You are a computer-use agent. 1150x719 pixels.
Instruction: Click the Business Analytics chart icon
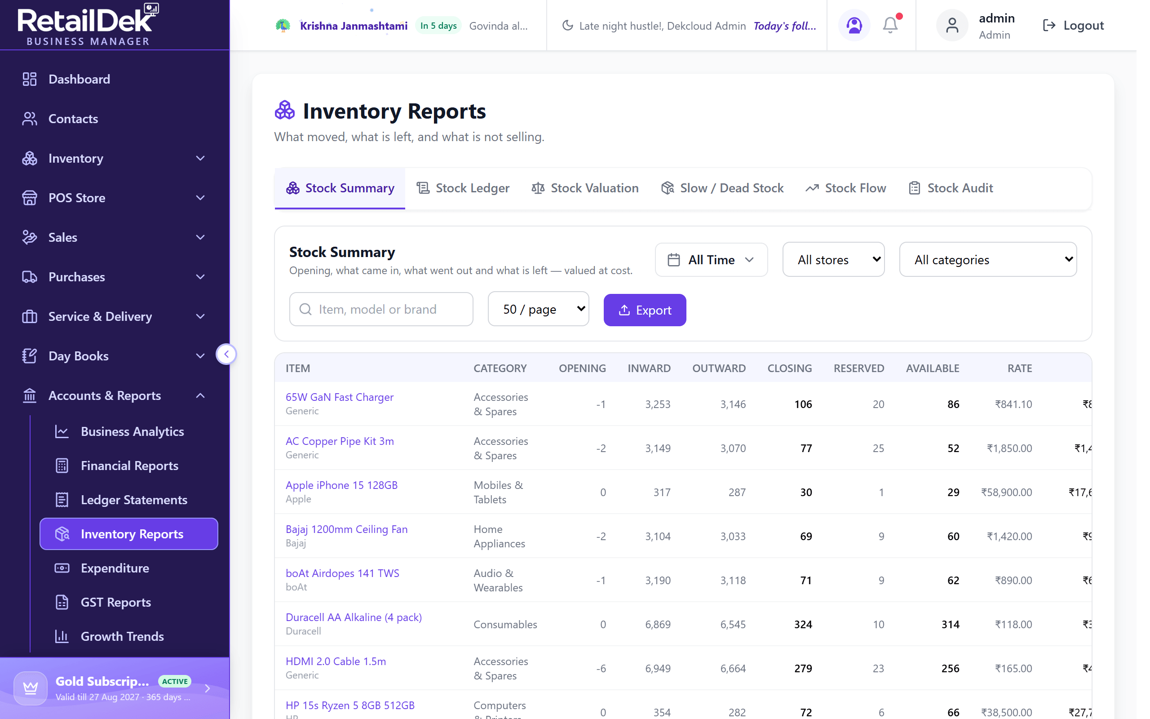[x=62, y=431]
